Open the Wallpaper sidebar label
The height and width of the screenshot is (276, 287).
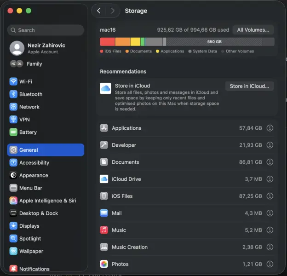31,251
